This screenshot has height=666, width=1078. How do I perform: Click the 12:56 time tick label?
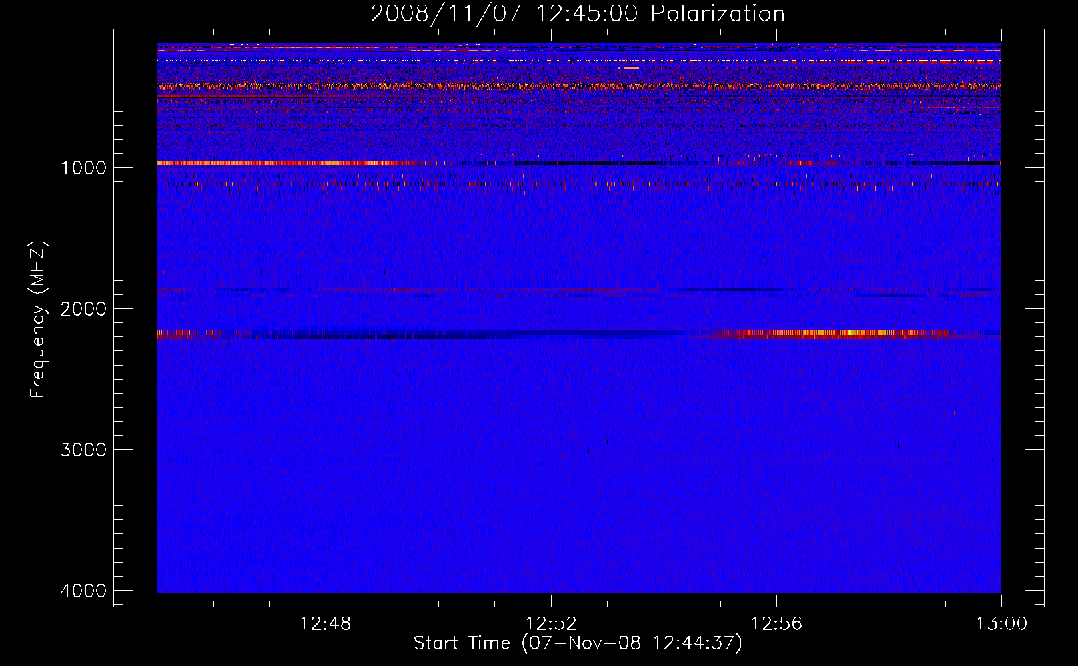click(776, 624)
